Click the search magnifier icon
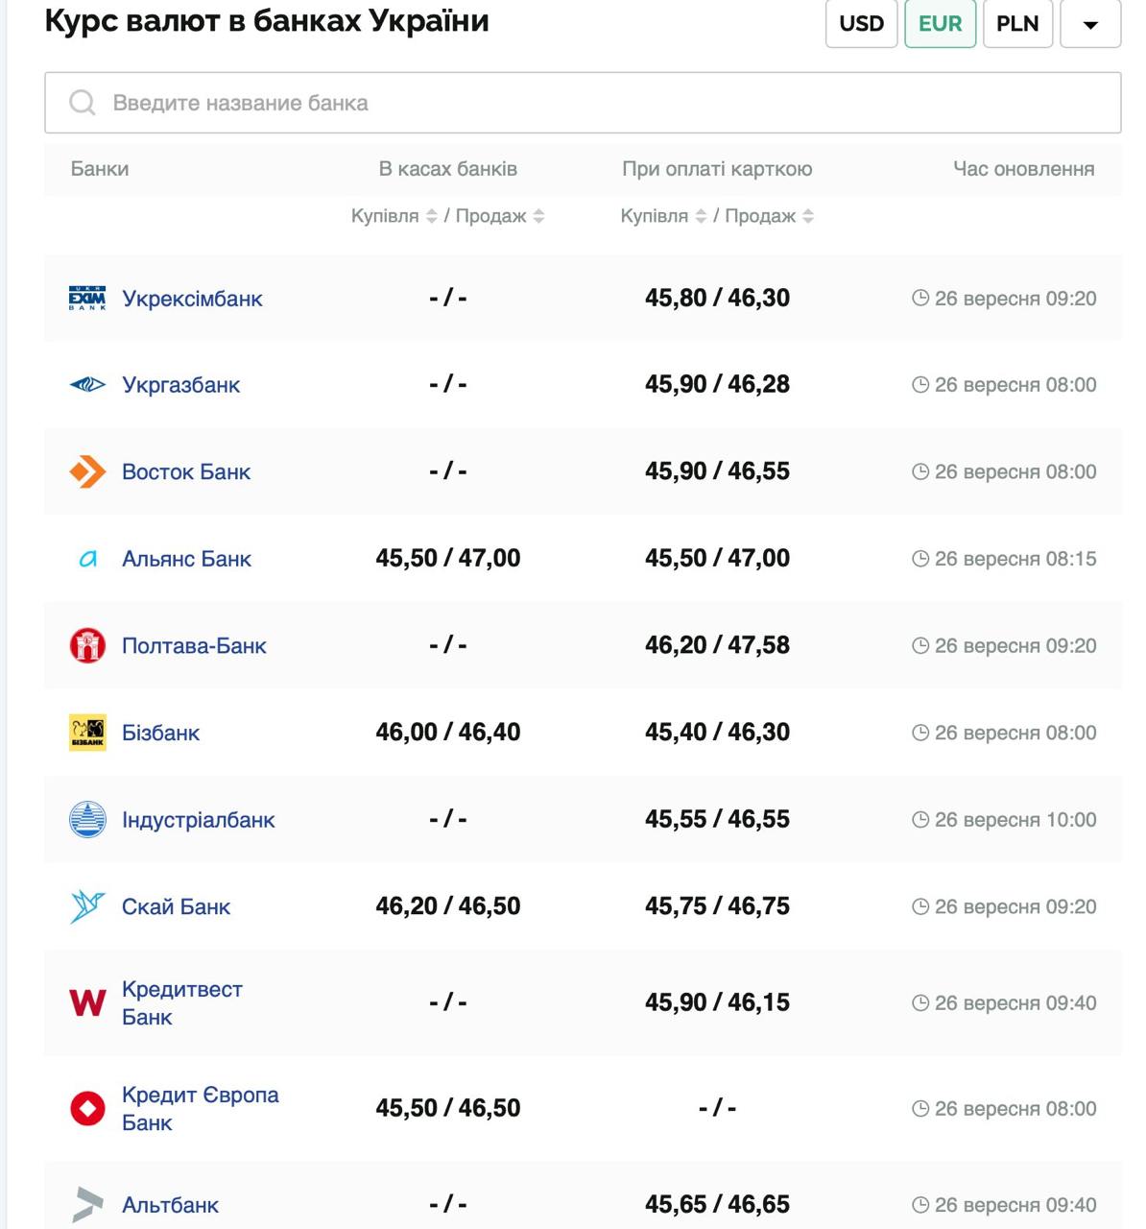 point(83,103)
